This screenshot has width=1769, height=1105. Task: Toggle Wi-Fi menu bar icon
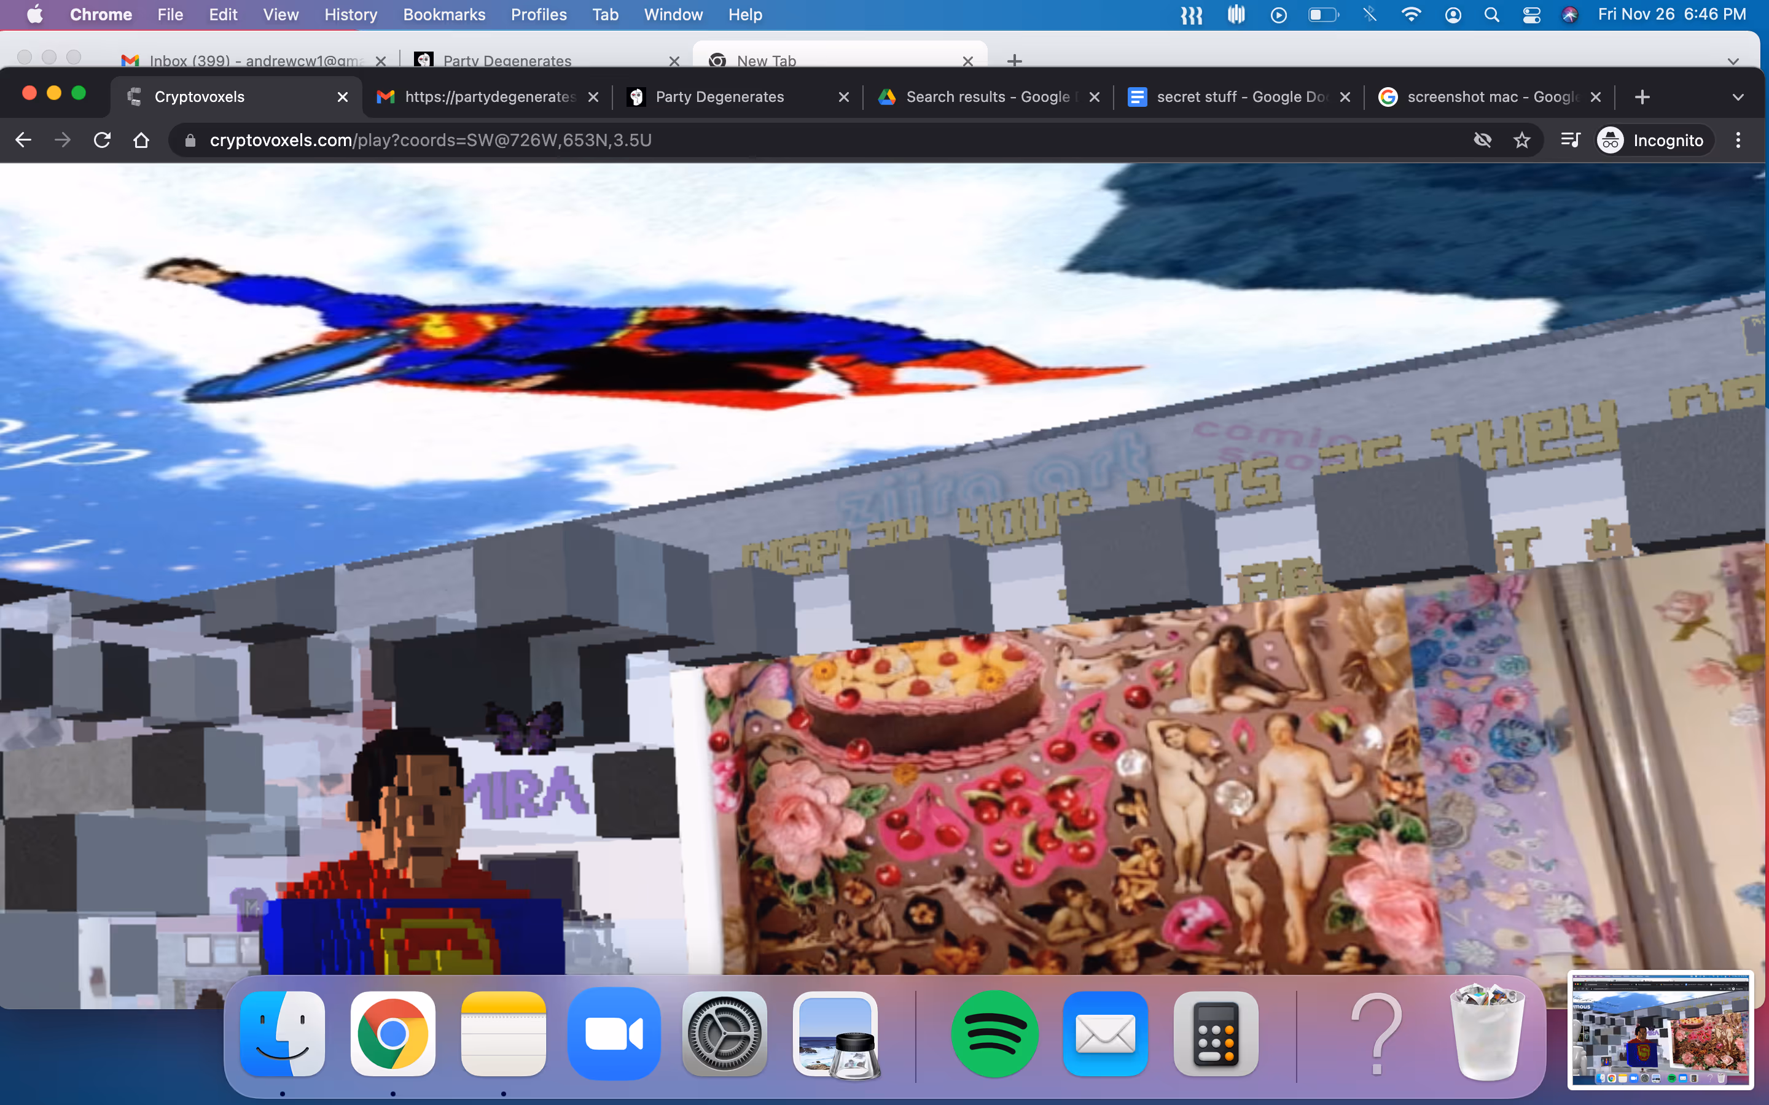(1411, 15)
